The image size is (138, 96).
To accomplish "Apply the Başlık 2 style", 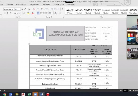I will (x=88, y=11).
